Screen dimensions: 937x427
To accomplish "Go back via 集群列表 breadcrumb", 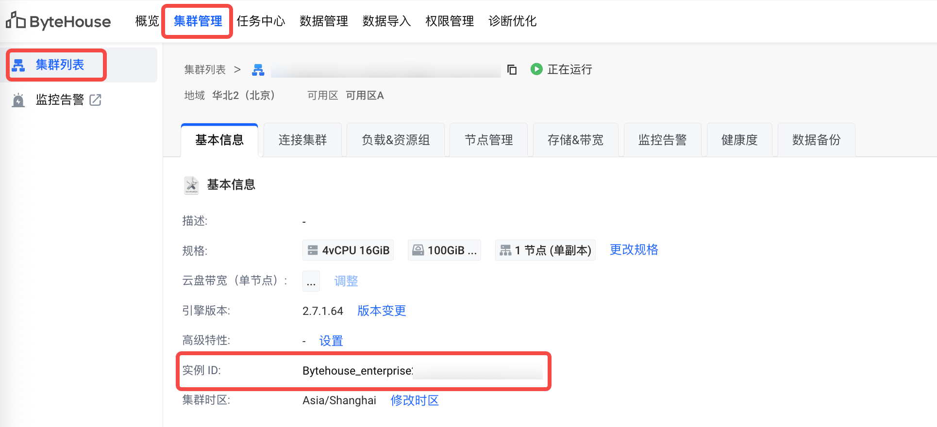I will point(205,69).
